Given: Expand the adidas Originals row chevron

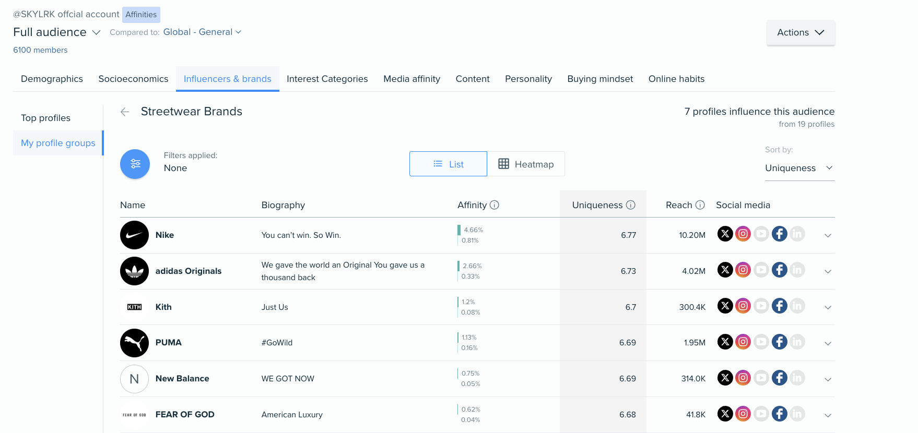Looking at the screenshot, I should point(828,271).
